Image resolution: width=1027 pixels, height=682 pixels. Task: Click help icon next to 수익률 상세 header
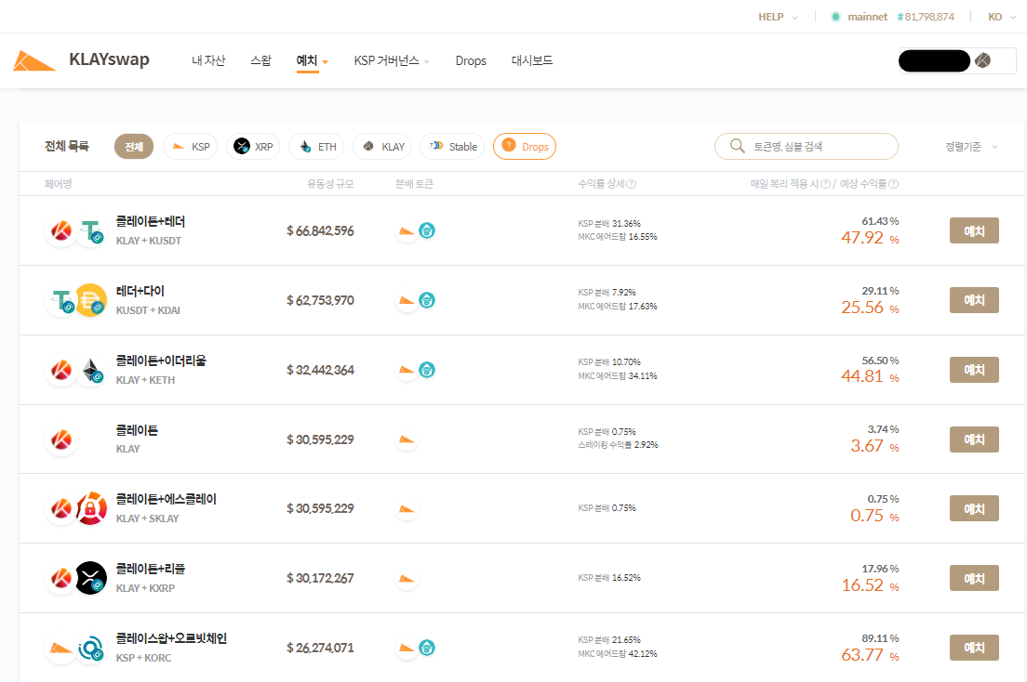(x=632, y=184)
